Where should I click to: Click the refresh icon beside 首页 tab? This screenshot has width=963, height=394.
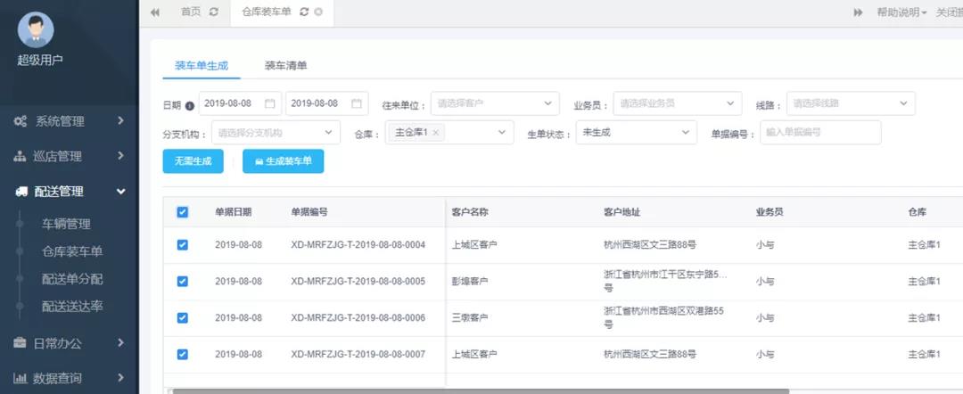pos(213,12)
